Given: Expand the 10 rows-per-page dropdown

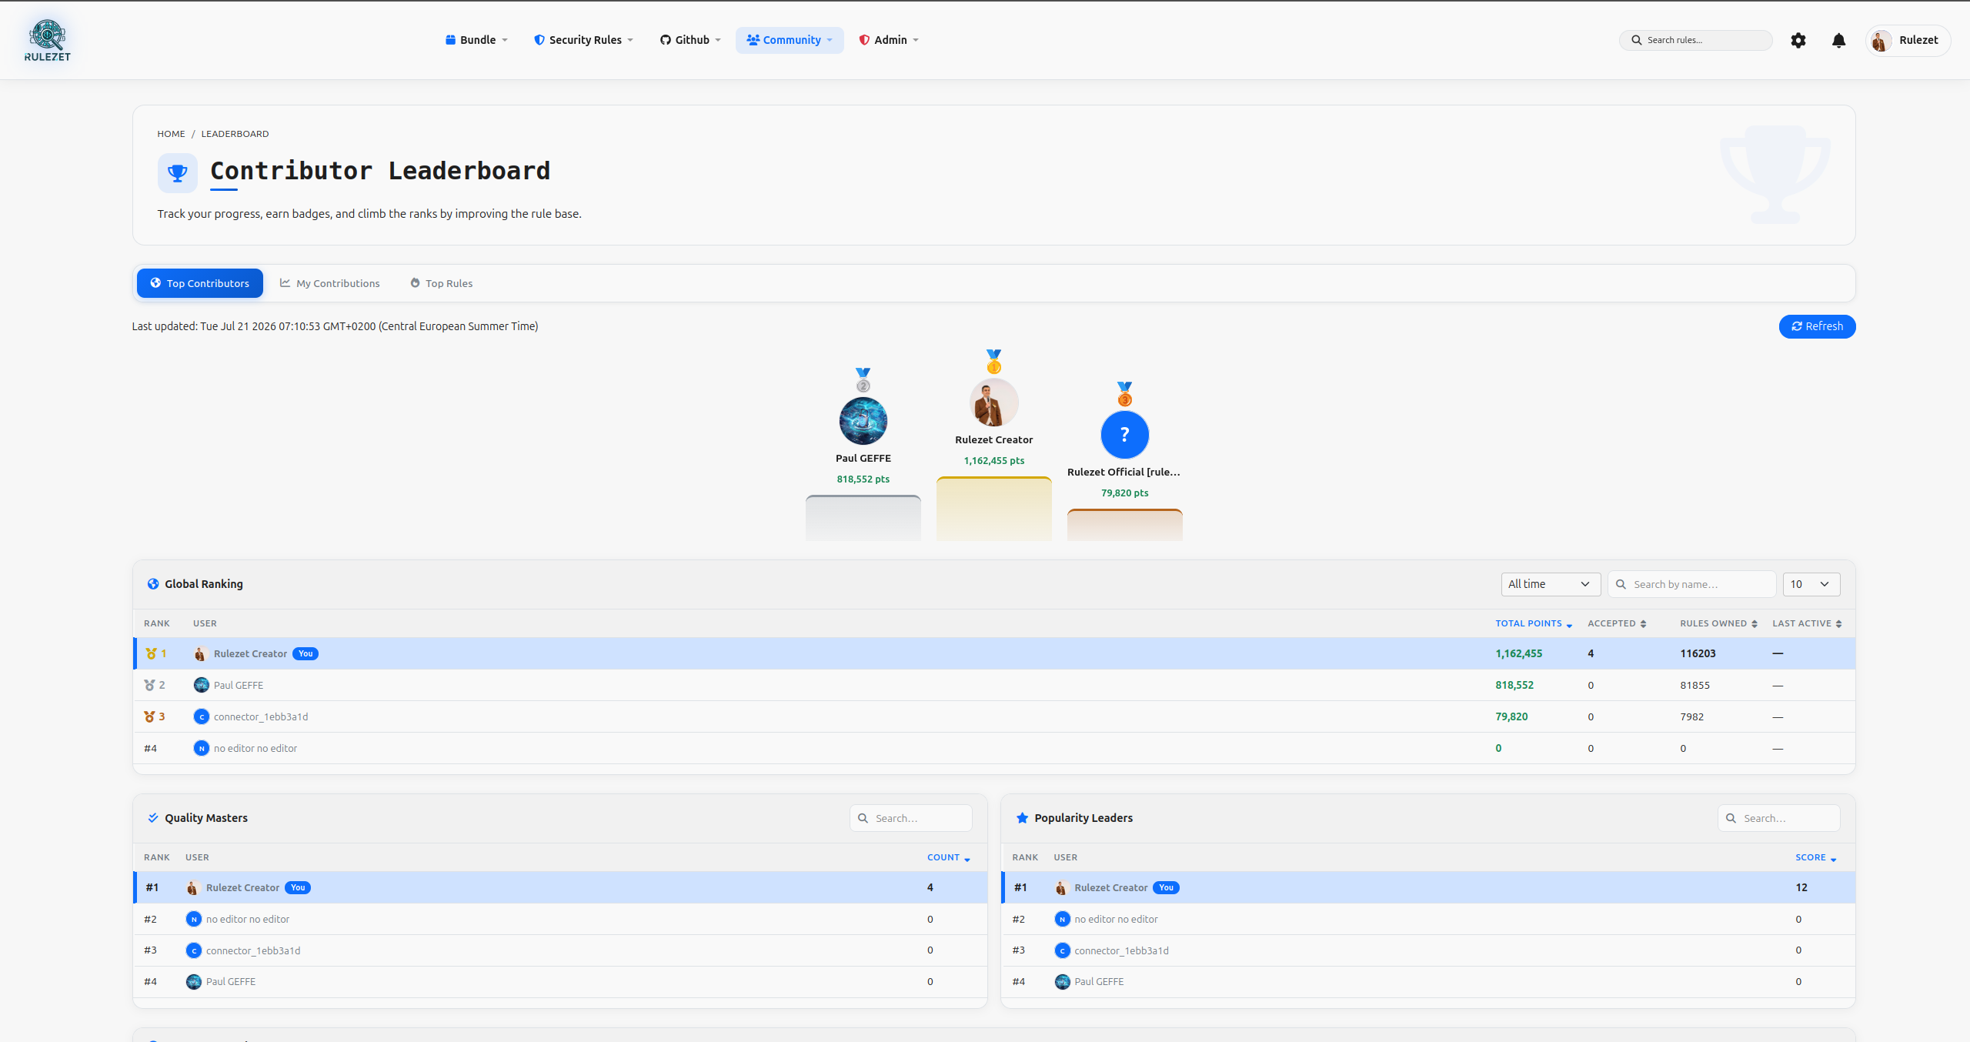Looking at the screenshot, I should [1811, 584].
